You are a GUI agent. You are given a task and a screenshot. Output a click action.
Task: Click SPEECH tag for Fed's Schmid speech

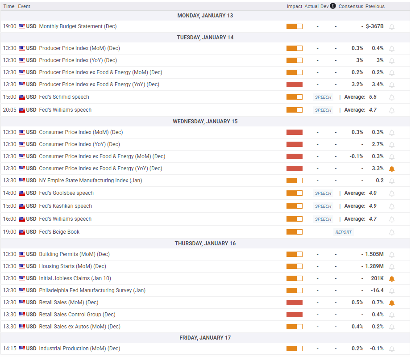click(323, 97)
